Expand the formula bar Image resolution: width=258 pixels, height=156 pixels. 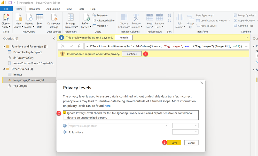click(246, 46)
